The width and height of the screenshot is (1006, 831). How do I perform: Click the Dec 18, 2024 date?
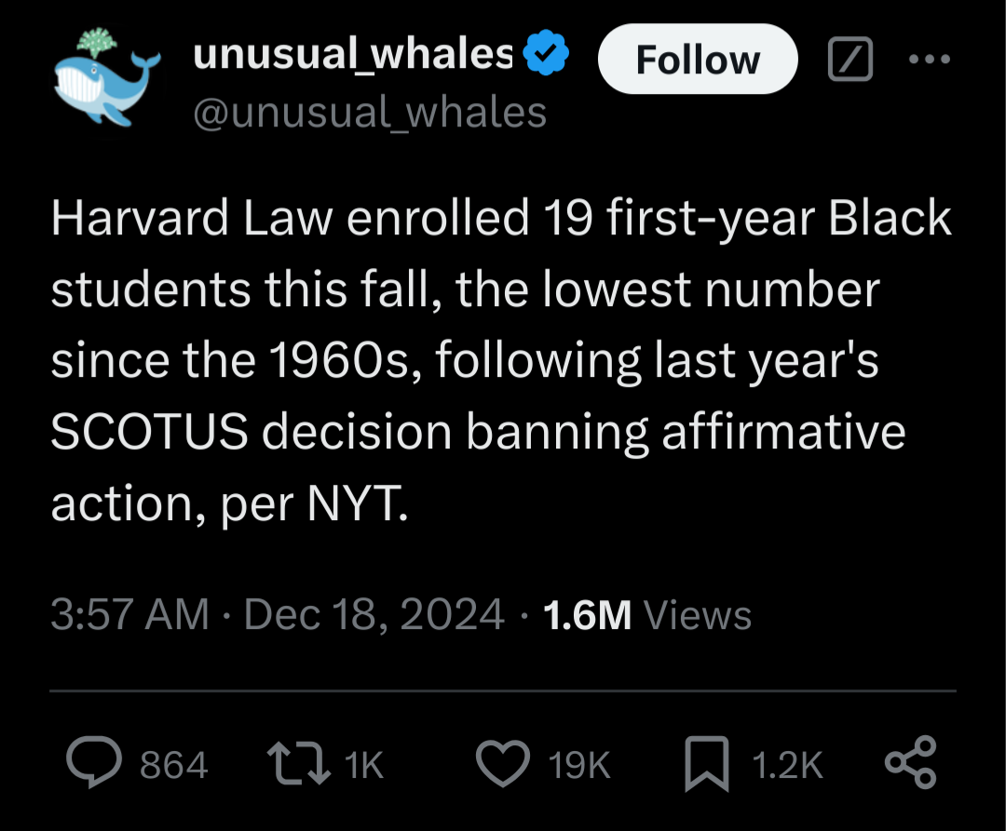pyautogui.click(x=374, y=615)
